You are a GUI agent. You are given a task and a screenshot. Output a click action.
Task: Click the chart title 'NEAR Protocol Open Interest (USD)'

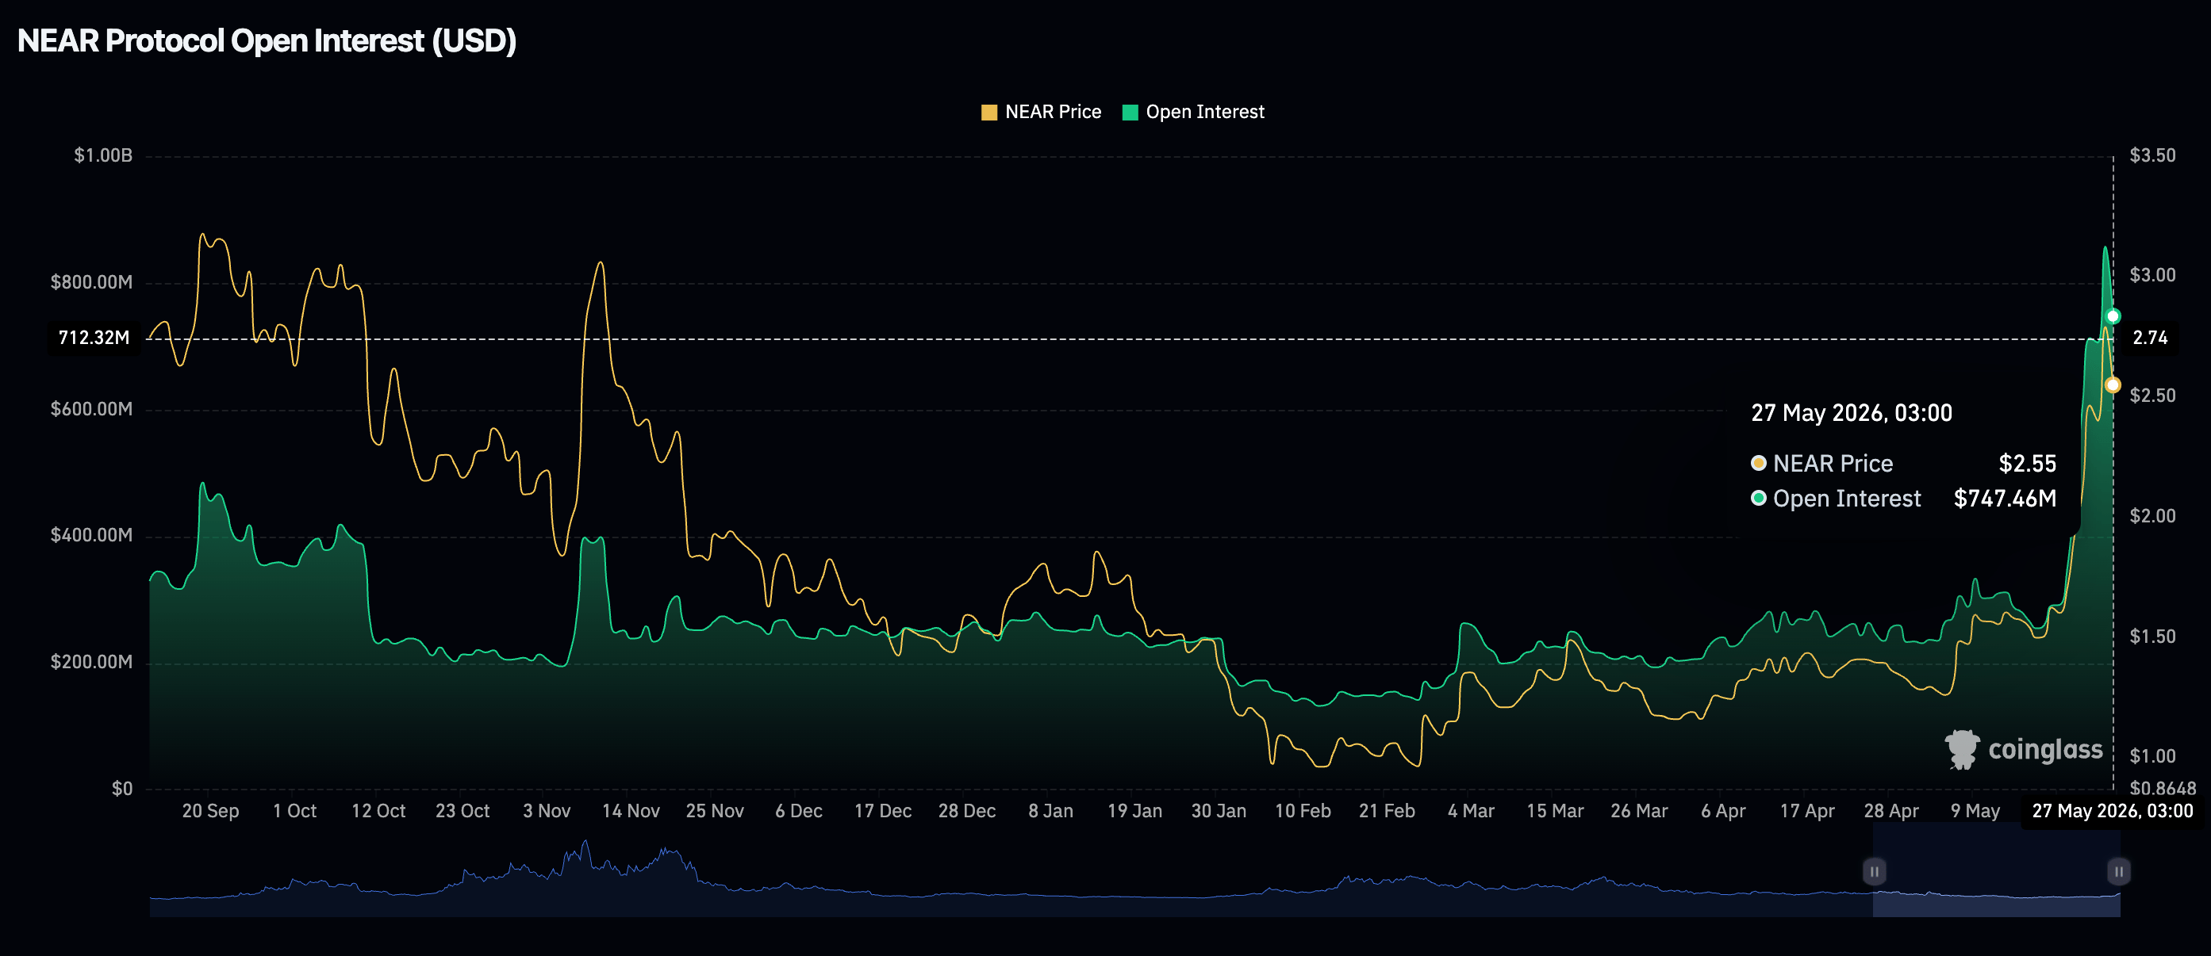(x=267, y=41)
